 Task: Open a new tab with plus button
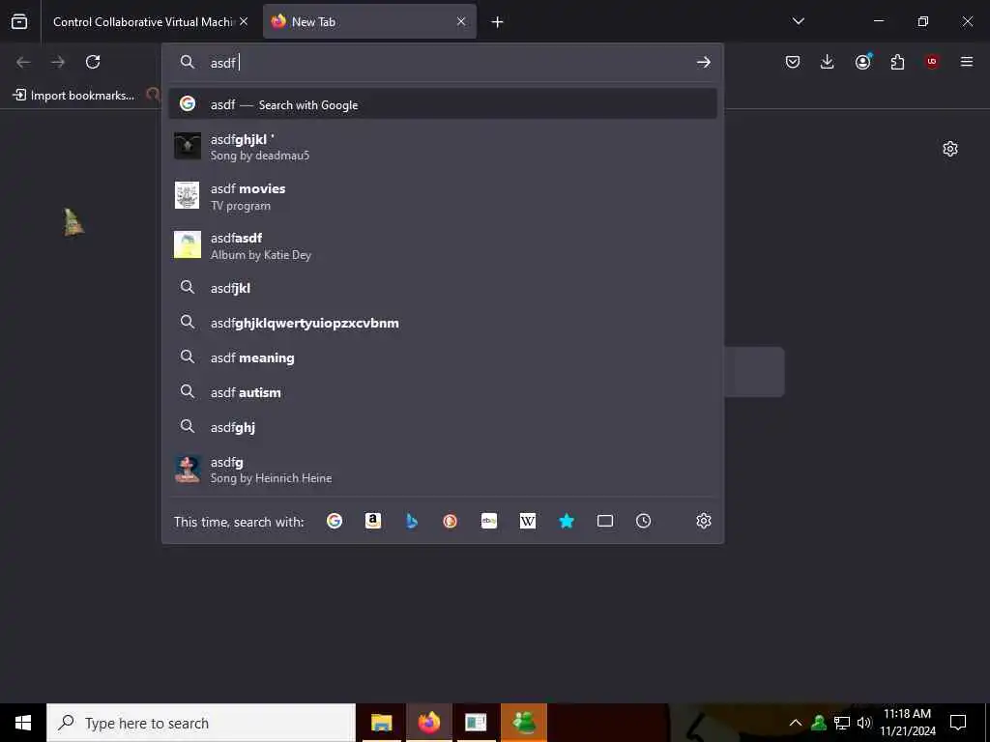[x=498, y=22]
